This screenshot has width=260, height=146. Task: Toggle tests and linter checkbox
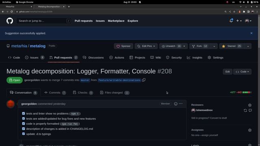(24, 114)
